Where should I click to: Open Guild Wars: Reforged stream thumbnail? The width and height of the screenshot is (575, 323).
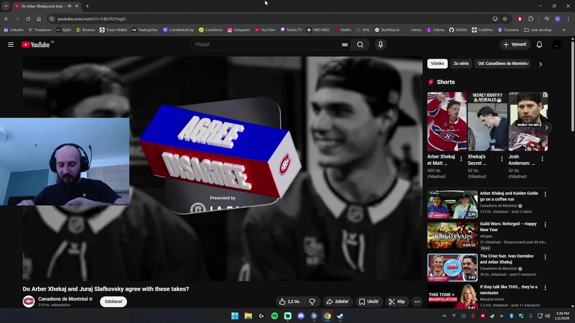tap(452, 235)
